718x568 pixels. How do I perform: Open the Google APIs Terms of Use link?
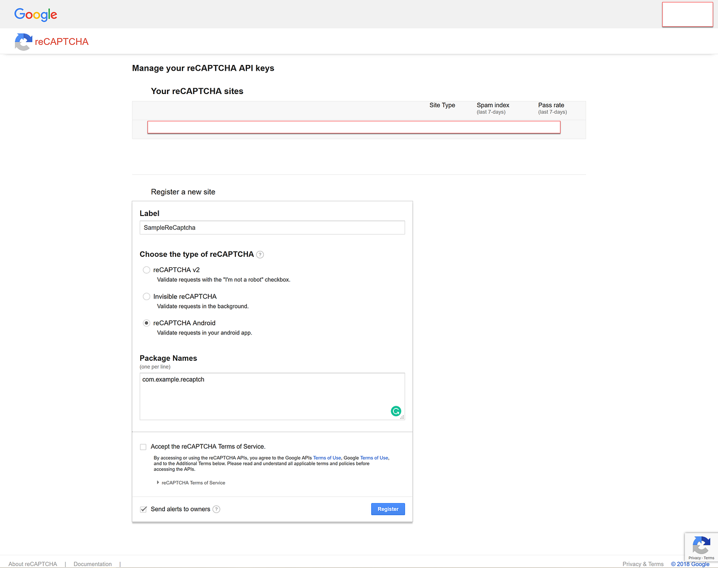pos(327,458)
